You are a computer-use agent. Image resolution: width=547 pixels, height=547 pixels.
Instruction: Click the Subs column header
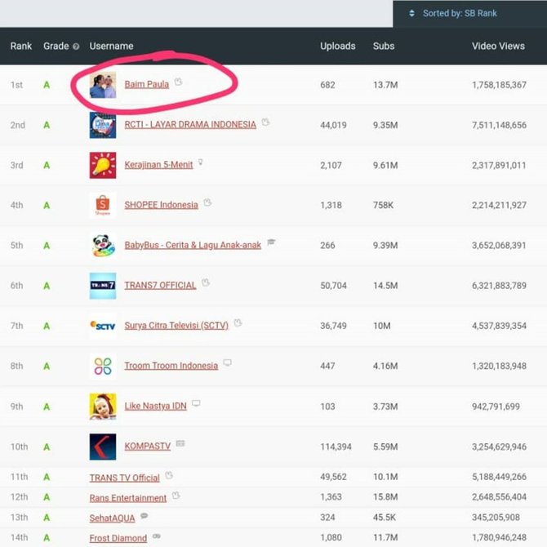[x=384, y=46]
